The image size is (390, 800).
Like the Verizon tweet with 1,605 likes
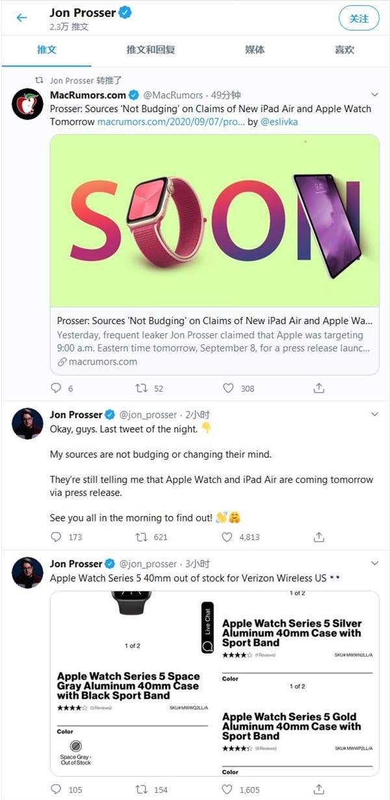(x=227, y=790)
